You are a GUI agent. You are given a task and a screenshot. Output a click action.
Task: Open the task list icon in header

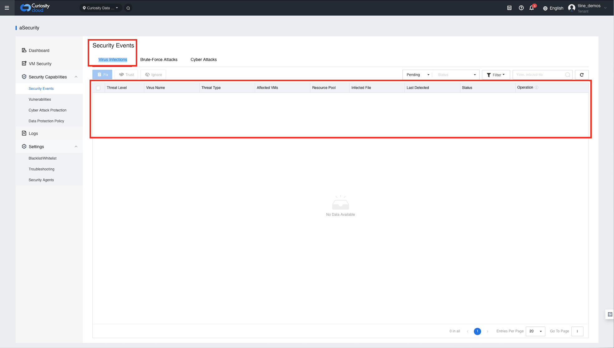[509, 8]
